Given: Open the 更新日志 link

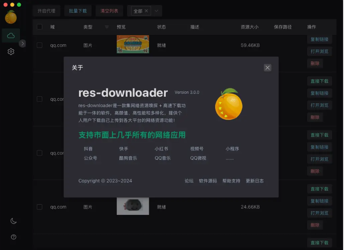Looking at the screenshot, I should click(x=255, y=181).
